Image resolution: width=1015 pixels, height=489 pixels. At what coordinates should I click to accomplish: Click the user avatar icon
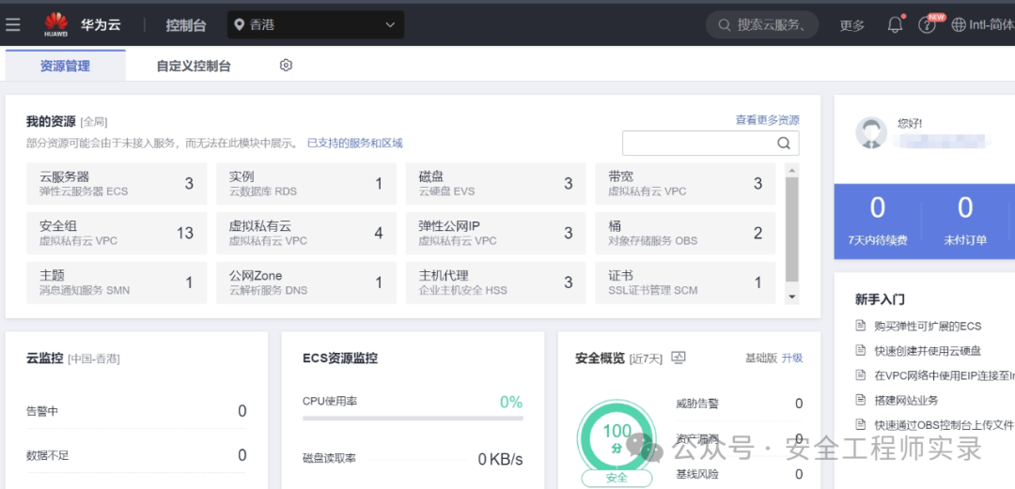(871, 133)
